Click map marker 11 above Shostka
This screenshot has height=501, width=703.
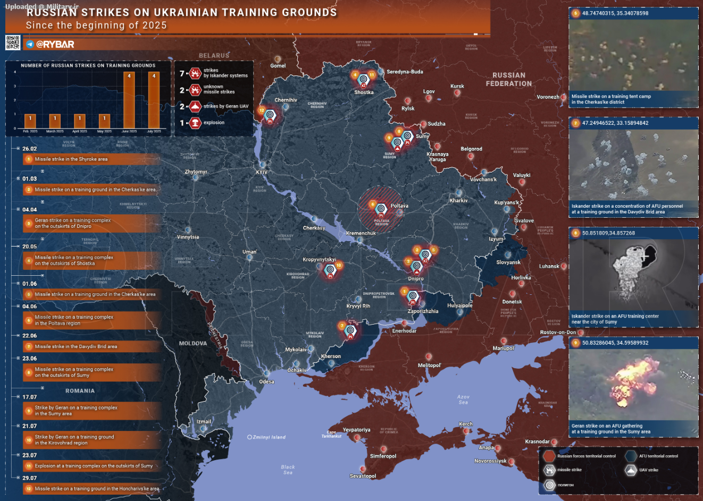[x=372, y=75]
